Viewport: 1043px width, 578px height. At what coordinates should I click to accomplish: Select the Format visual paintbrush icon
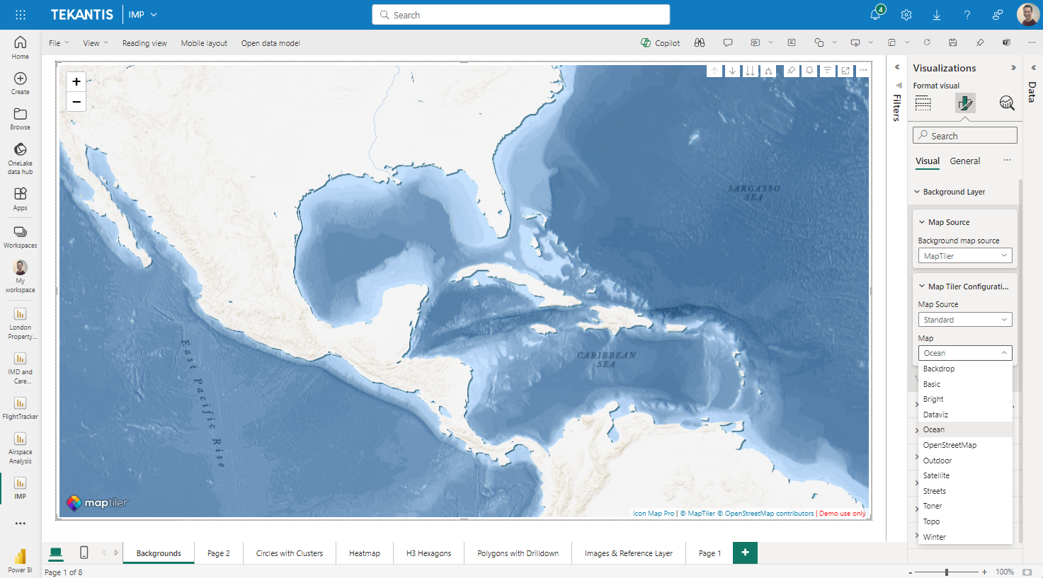[x=964, y=103]
